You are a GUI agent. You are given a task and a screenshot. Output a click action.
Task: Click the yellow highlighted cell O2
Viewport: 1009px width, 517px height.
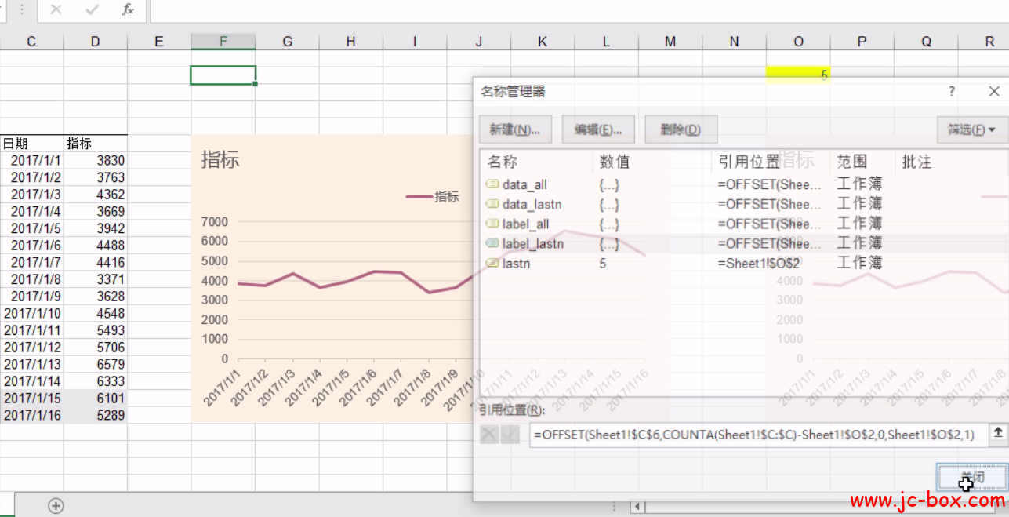point(797,75)
